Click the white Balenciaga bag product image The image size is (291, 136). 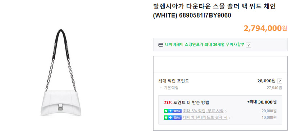tap(61, 72)
